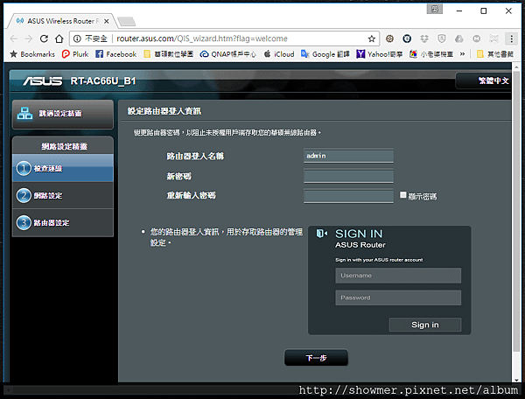Click the dark circular extension icon
Screen dimensions: 525x399
coord(407,38)
